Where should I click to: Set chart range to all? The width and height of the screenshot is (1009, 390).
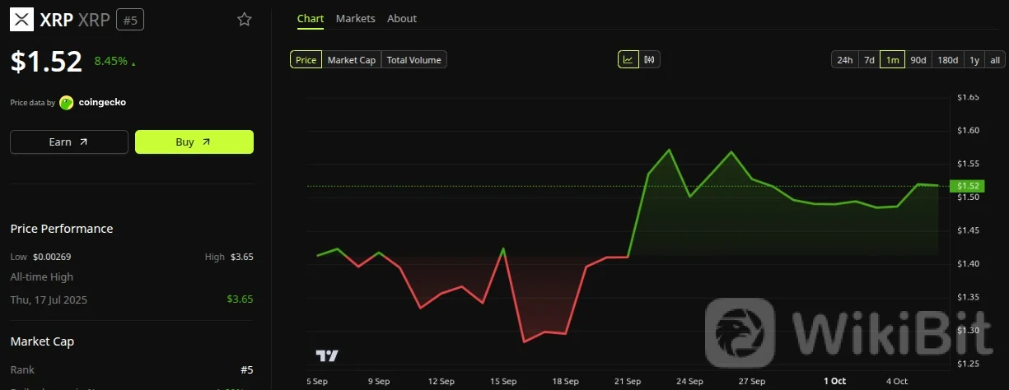[995, 60]
